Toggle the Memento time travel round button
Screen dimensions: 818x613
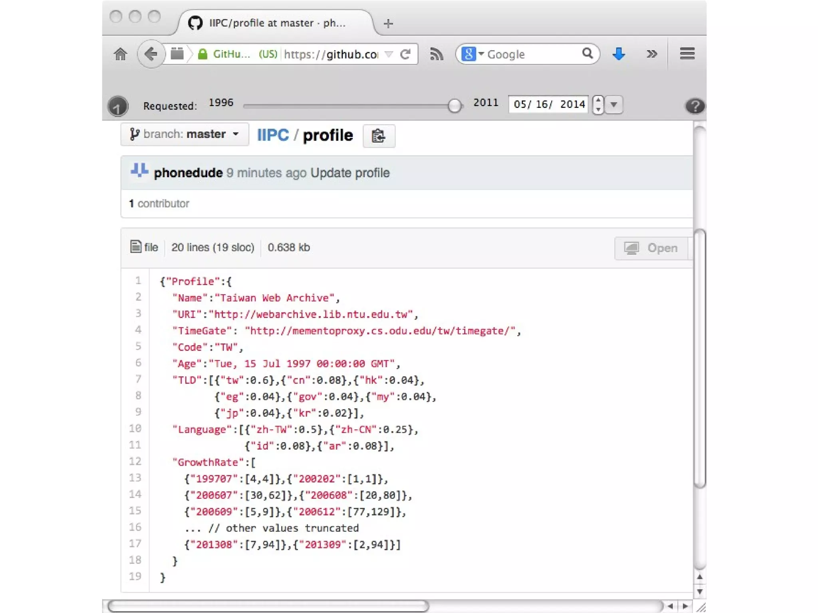click(118, 107)
